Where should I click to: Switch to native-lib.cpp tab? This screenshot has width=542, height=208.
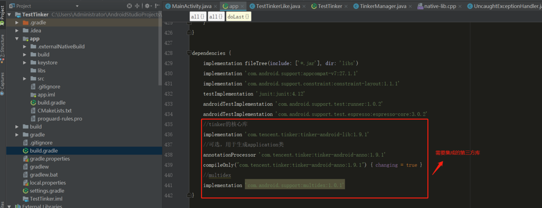[x=439, y=6]
